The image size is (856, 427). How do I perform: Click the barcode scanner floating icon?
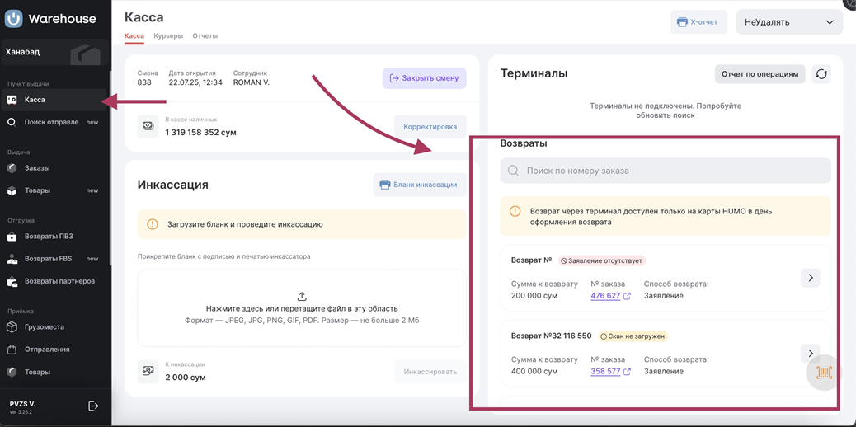(823, 373)
